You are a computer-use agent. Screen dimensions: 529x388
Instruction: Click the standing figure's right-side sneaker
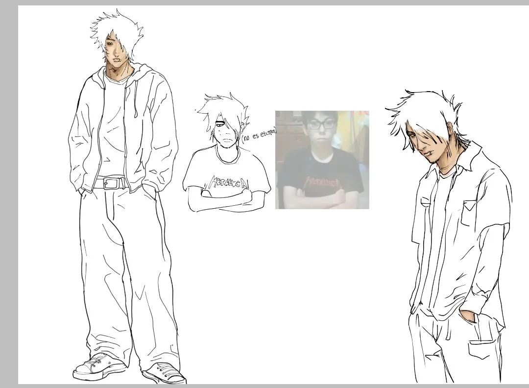[164, 374]
